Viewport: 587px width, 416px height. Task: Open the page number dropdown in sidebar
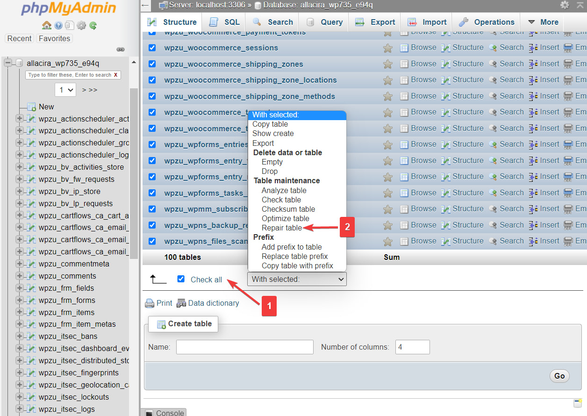(x=65, y=89)
